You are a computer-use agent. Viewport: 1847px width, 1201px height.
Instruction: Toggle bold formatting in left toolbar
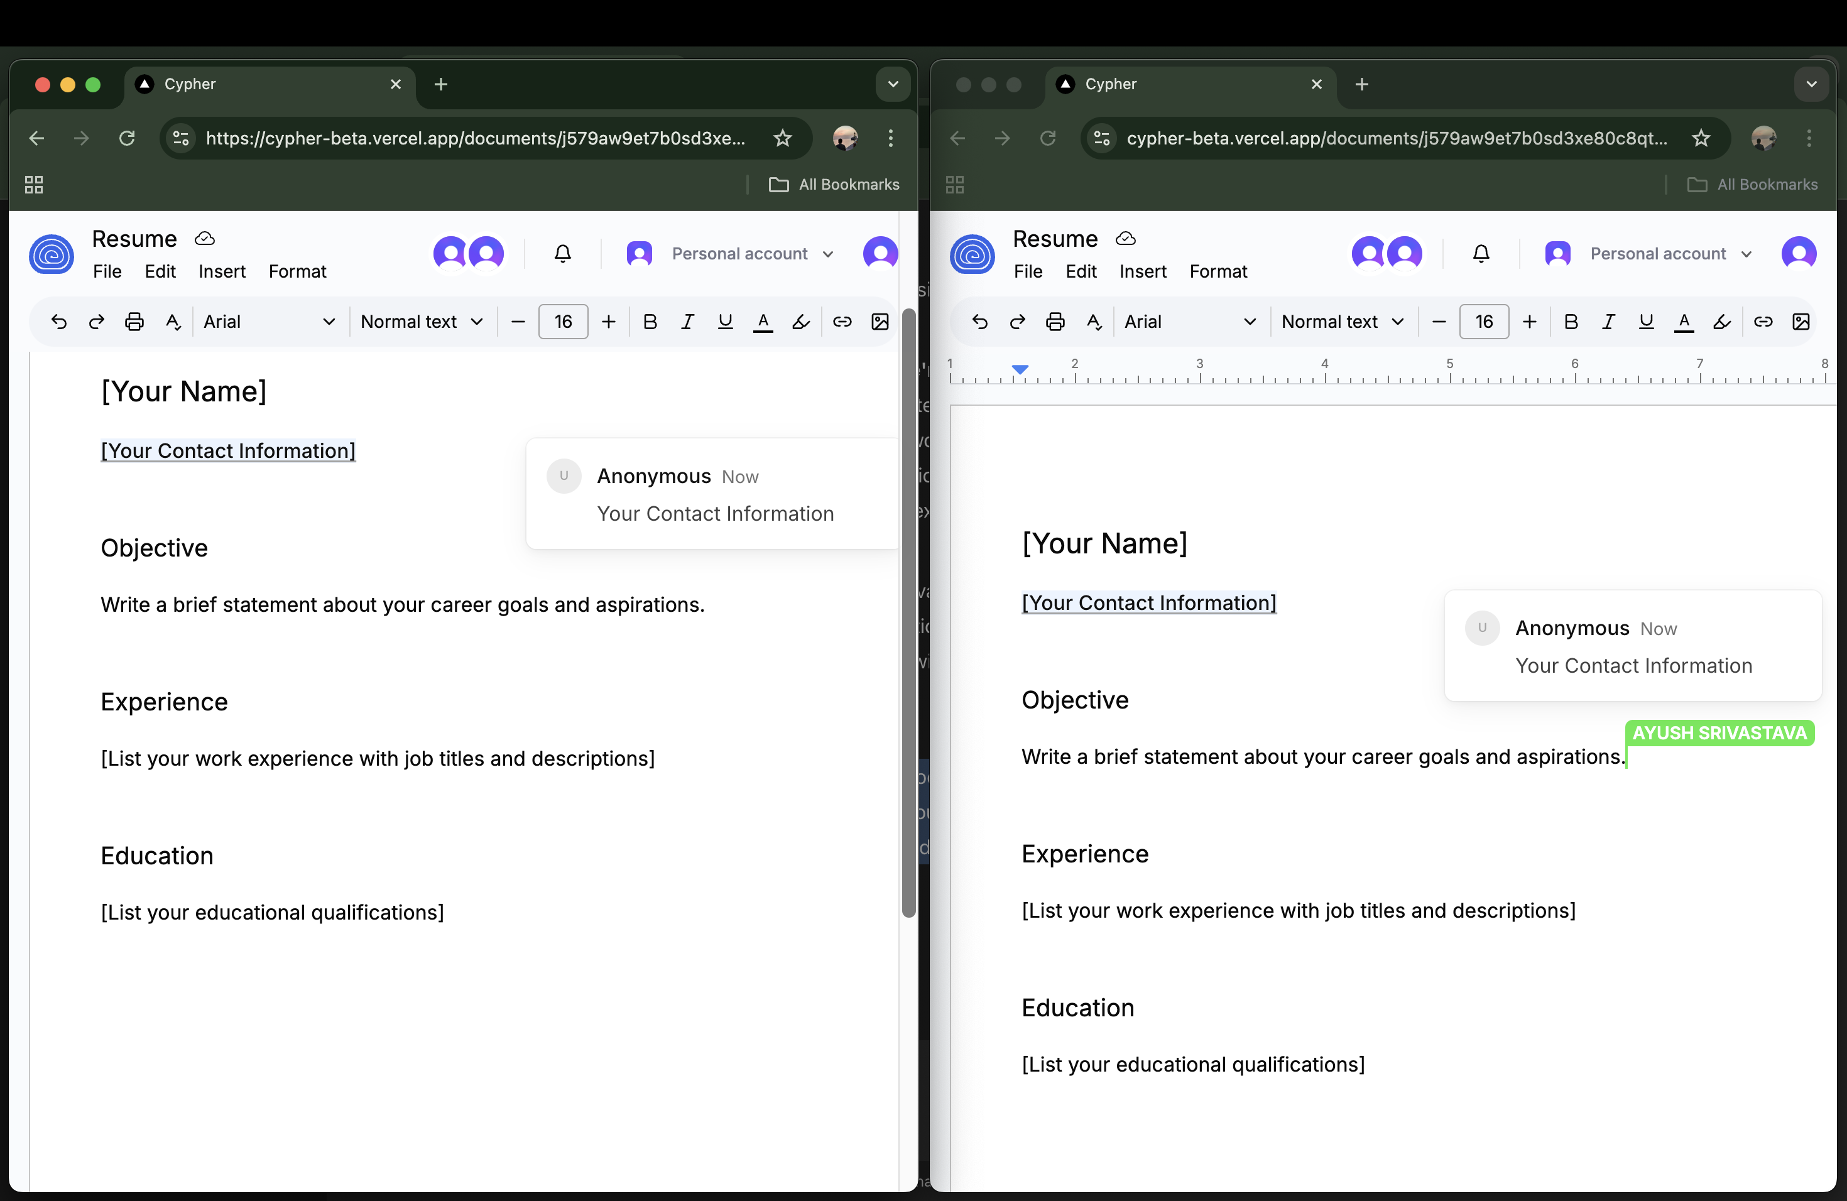[x=650, y=321]
